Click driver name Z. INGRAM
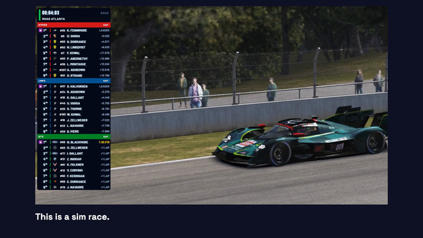This screenshot has height=238, width=423. (x=74, y=159)
